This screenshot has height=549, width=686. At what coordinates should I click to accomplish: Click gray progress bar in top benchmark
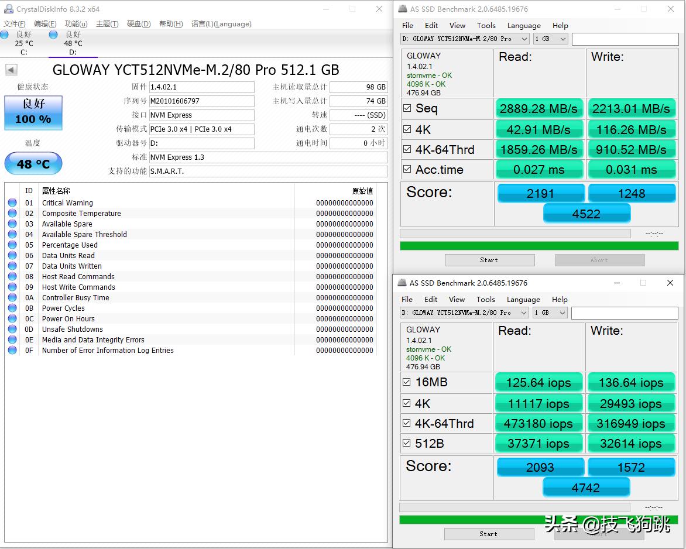(515, 234)
